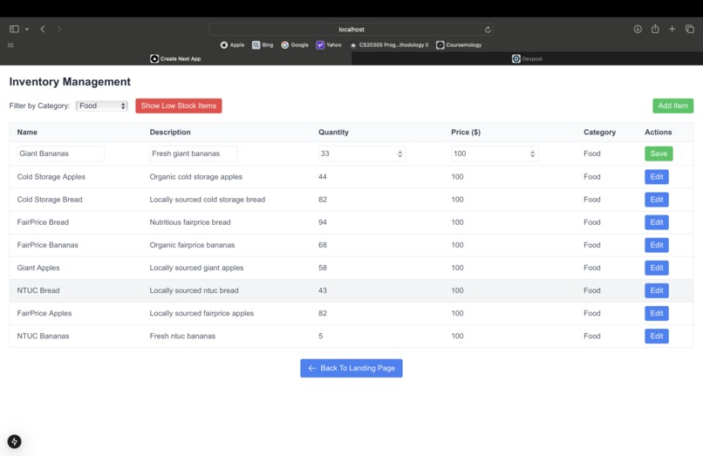Click the Name column header
703x456 pixels.
tap(27, 133)
